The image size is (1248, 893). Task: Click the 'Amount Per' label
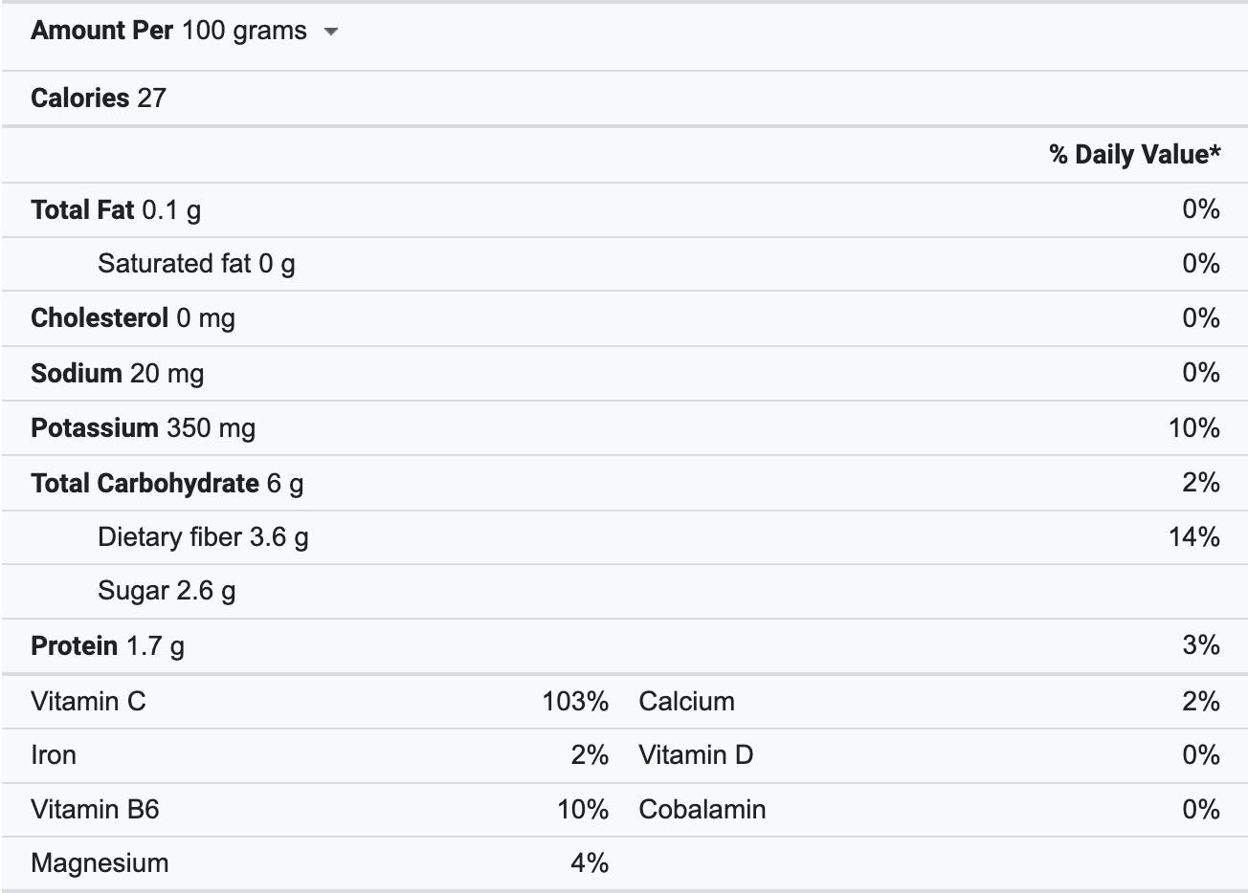[x=101, y=31]
